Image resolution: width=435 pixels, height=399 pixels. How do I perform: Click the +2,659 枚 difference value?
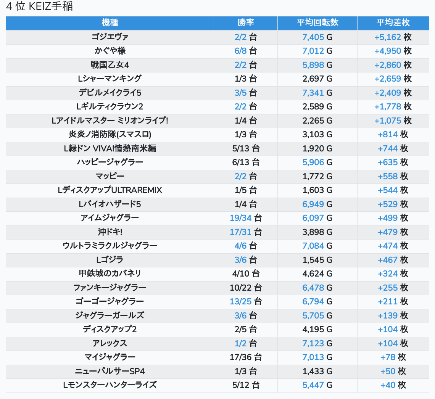tap(393, 79)
